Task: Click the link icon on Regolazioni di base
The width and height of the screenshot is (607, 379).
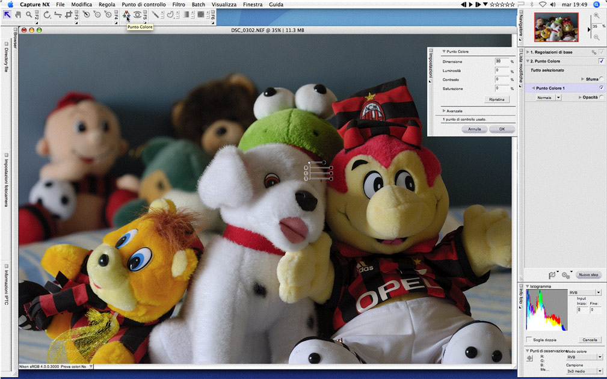Action: 593,52
